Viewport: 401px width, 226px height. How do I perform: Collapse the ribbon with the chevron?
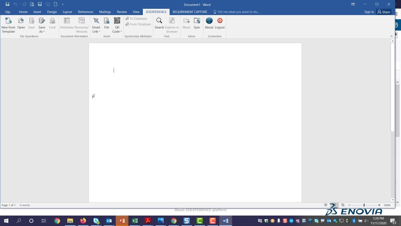click(x=391, y=36)
